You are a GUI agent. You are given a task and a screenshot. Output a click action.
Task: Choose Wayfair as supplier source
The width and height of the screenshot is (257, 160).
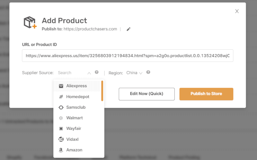[x=77, y=129]
